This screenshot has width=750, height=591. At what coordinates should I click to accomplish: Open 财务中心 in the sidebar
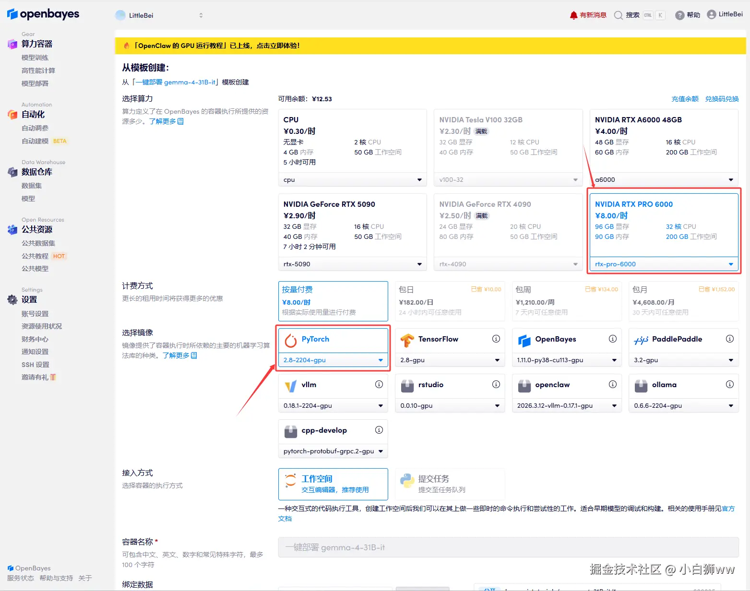(35, 339)
